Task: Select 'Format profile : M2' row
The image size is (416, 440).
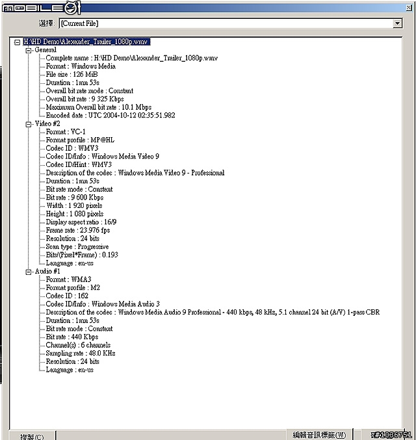Action: 73,288
